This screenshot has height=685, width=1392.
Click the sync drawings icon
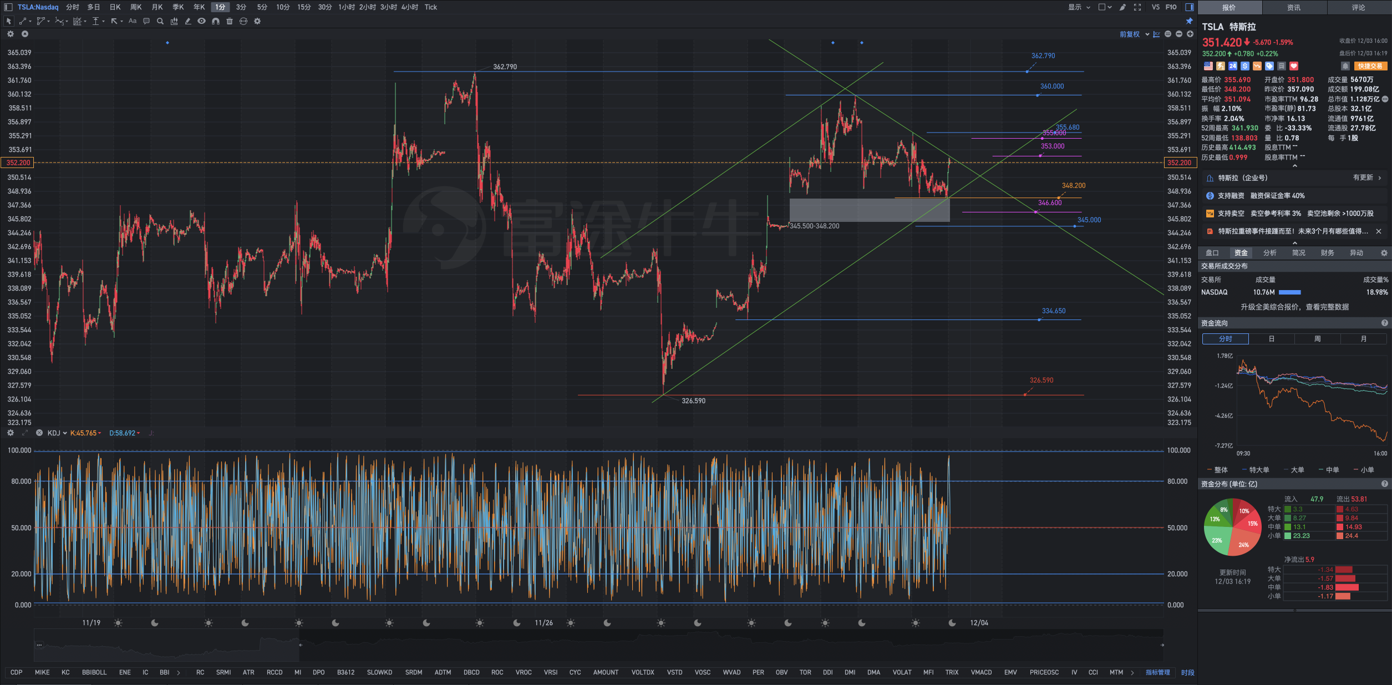coord(243,21)
